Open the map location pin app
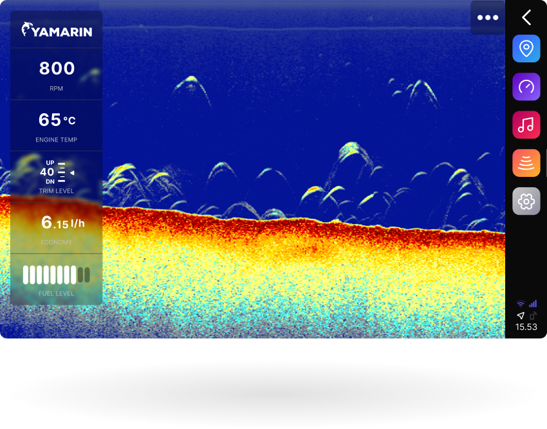The width and height of the screenshot is (547, 429). pyautogui.click(x=526, y=49)
